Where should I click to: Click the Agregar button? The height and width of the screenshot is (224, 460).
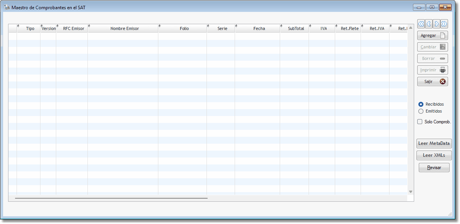(432, 35)
